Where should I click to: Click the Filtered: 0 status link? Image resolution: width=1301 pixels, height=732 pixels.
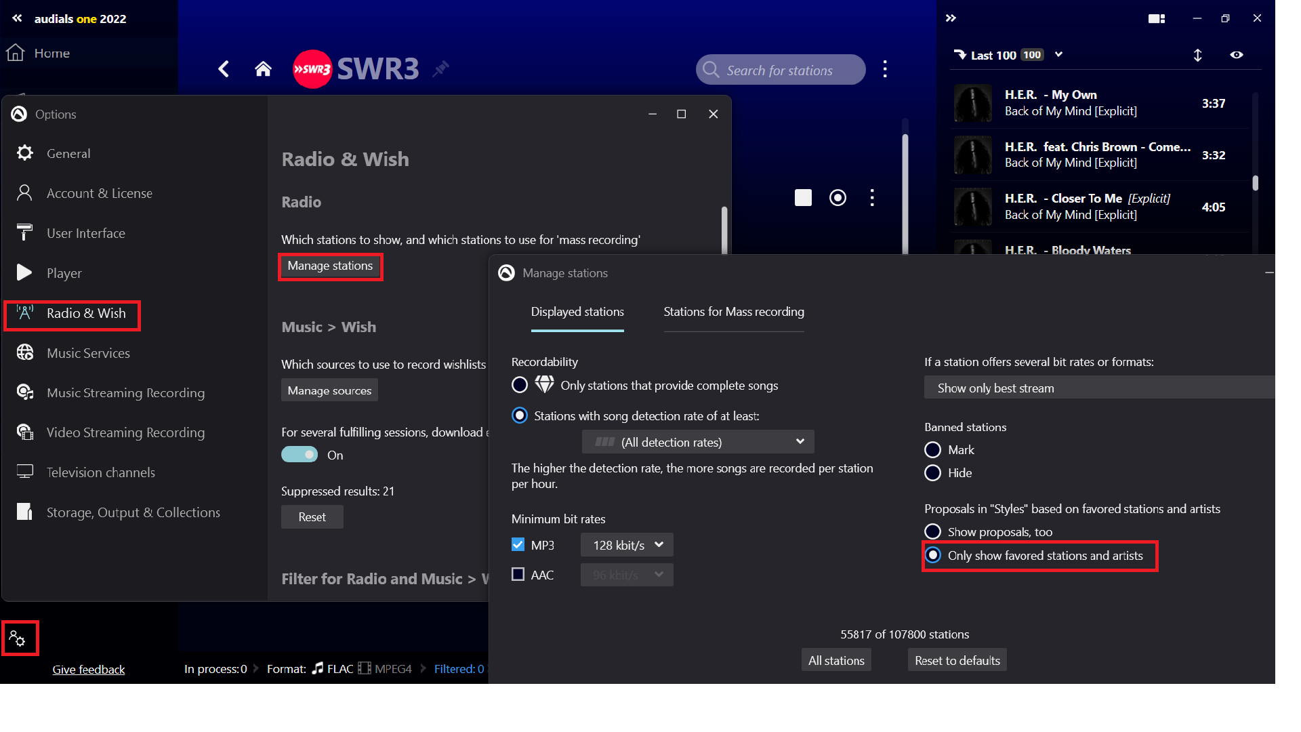[x=459, y=669]
